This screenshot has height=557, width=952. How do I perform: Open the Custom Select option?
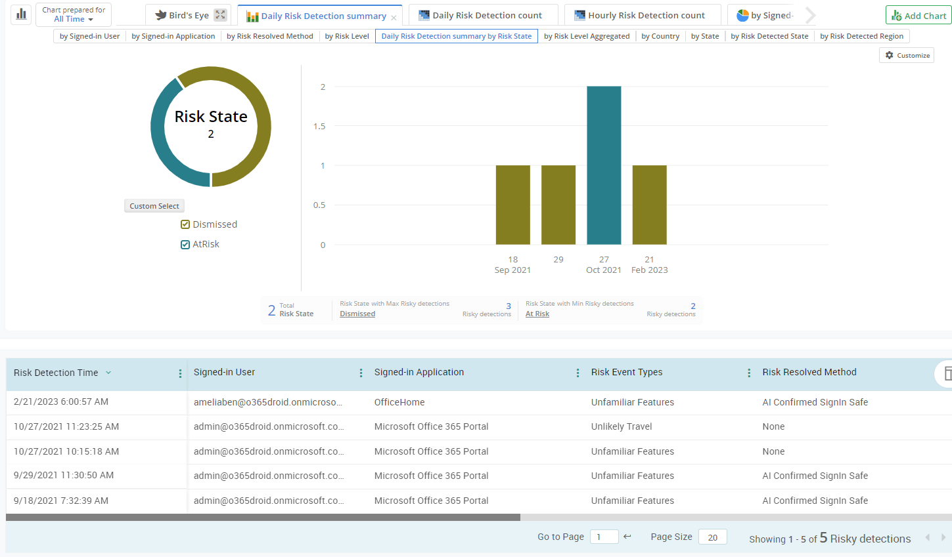[x=154, y=205]
